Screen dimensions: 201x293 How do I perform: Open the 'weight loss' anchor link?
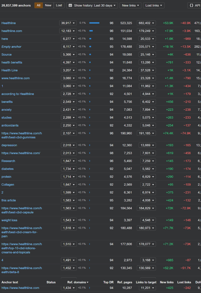9,220
